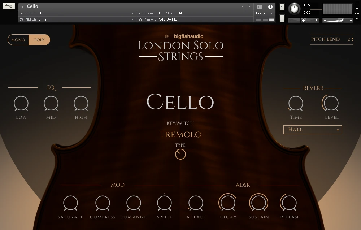This screenshot has width=361, height=230.
Task: Enable POLY playback mode
Action: coord(39,40)
